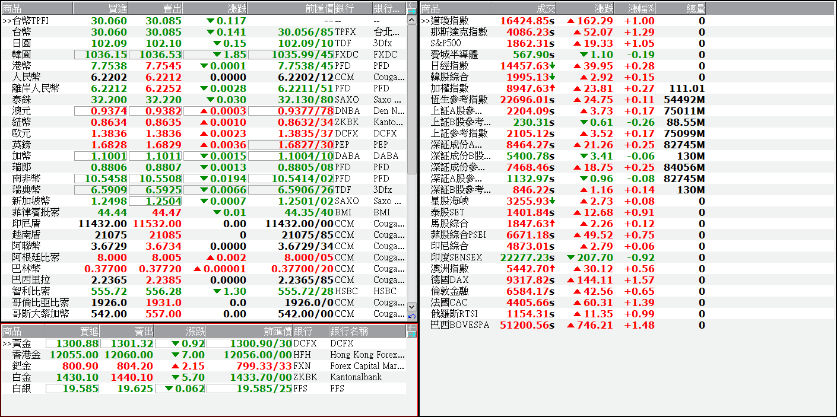Select the 黃金 row in the metals panel

(x=204, y=343)
